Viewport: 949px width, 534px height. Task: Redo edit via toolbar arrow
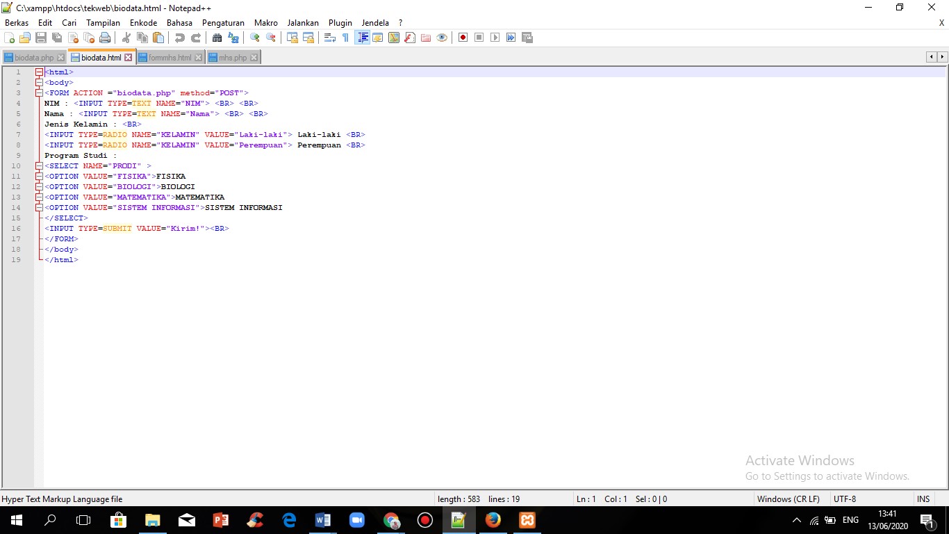196,38
